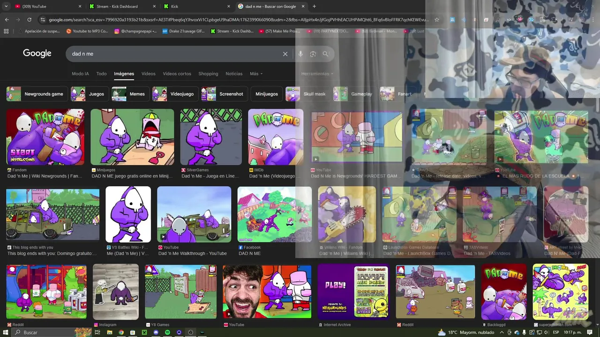Filter by the Minijuegos chip
The width and height of the screenshot is (600, 337).
pyautogui.click(x=266, y=94)
